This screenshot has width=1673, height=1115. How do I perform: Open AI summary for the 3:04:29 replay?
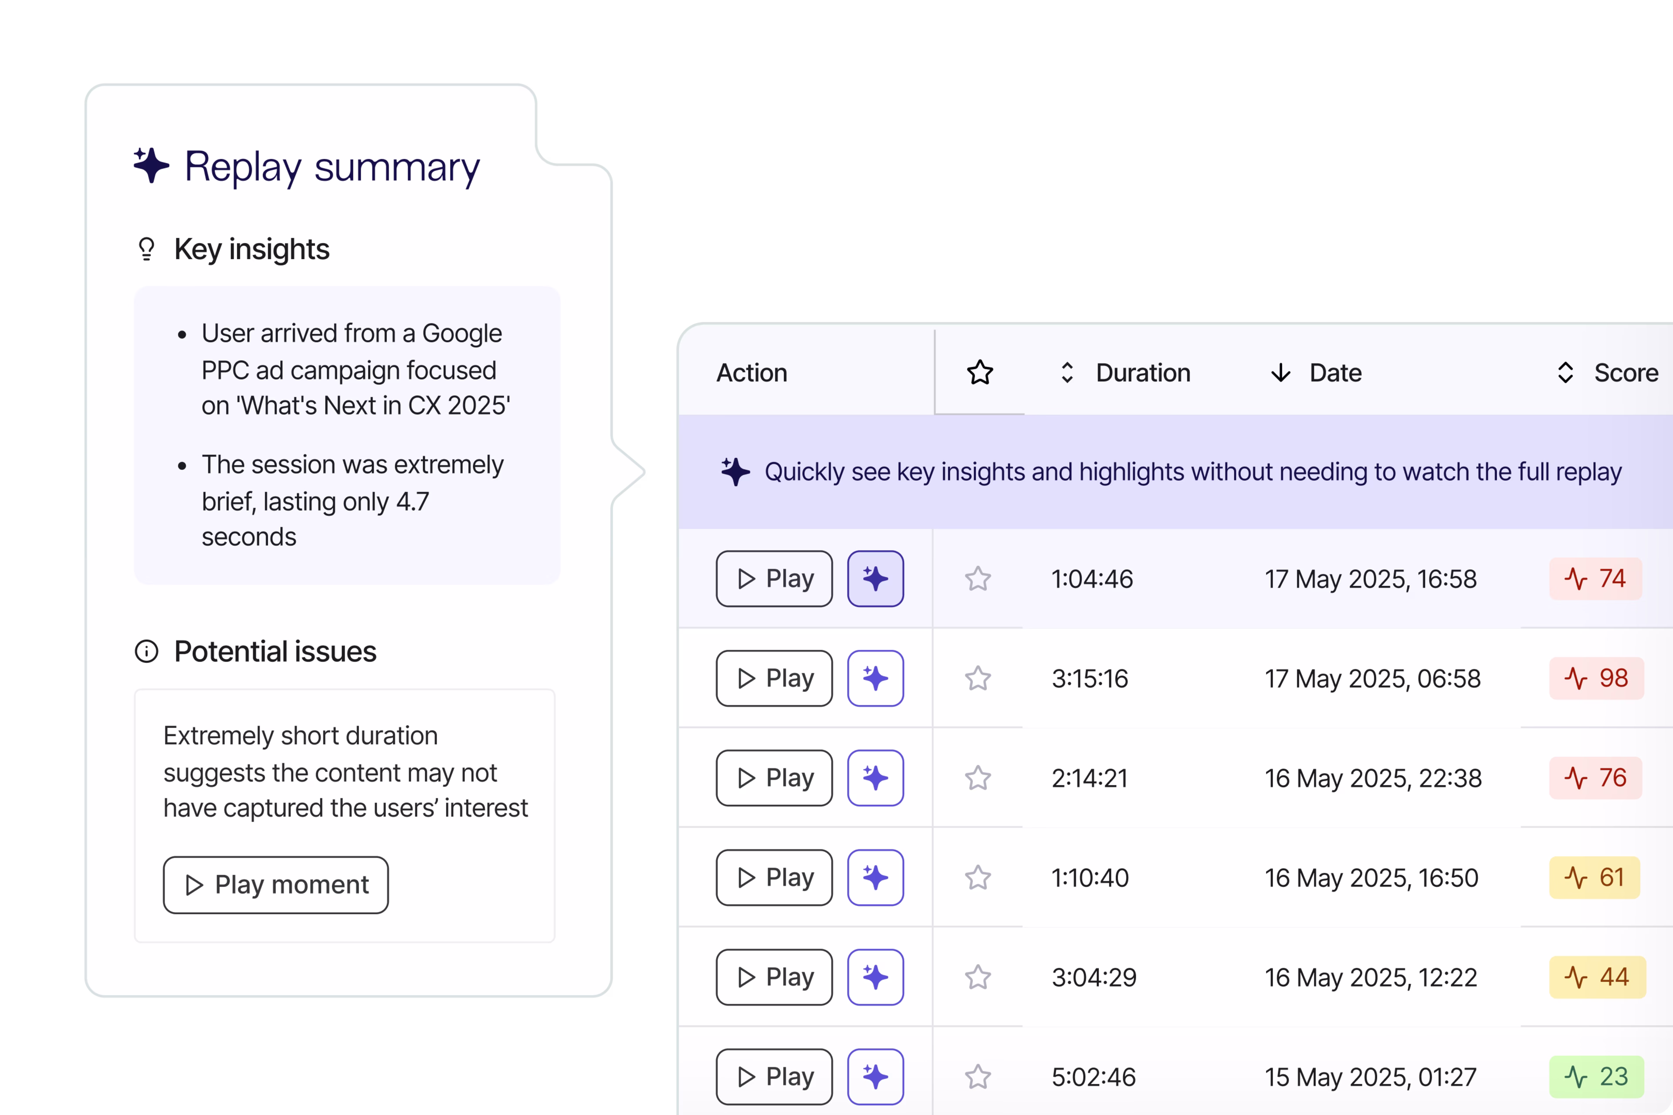click(875, 976)
